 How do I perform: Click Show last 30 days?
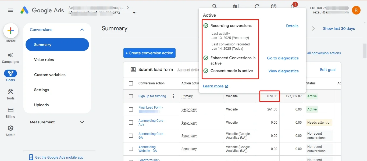339,28
